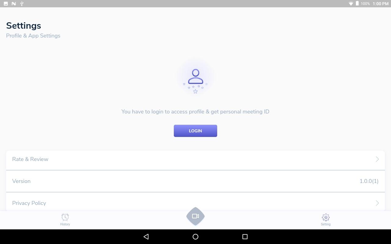Tap the Setting tab label
This screenshot has height=244, width=391.
326,224
